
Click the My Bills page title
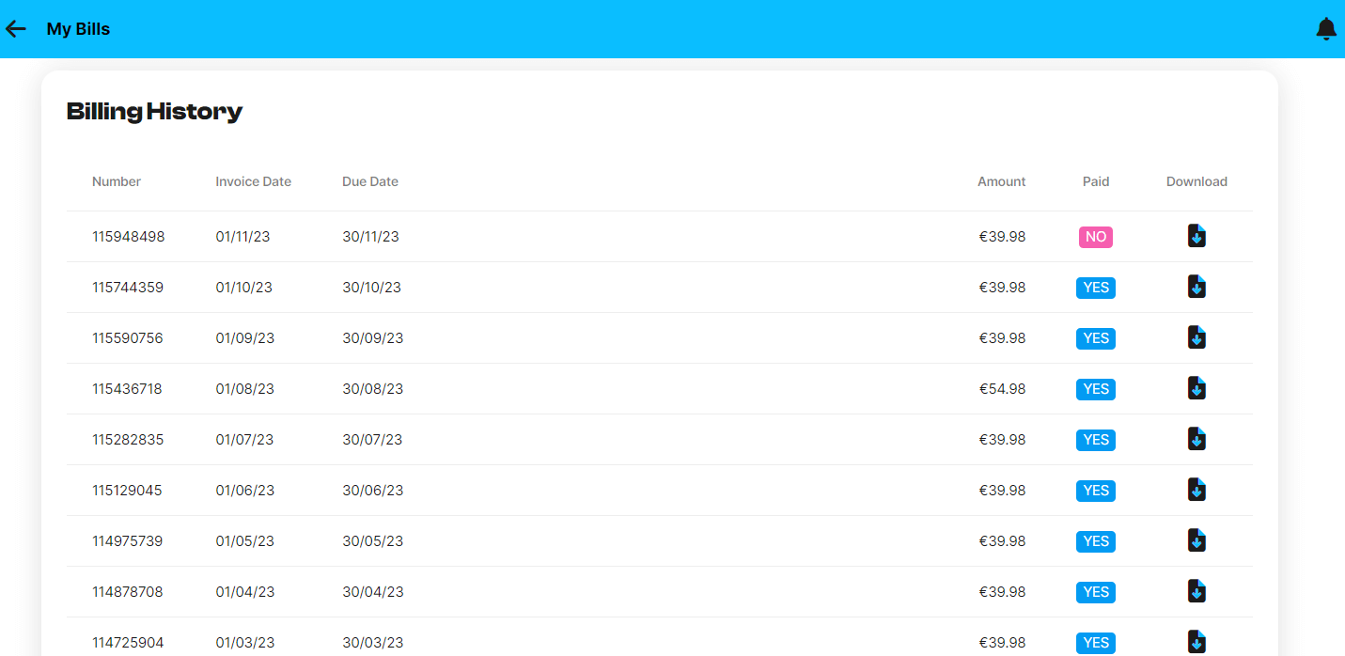pyautogui.click(x=78, y=29)
